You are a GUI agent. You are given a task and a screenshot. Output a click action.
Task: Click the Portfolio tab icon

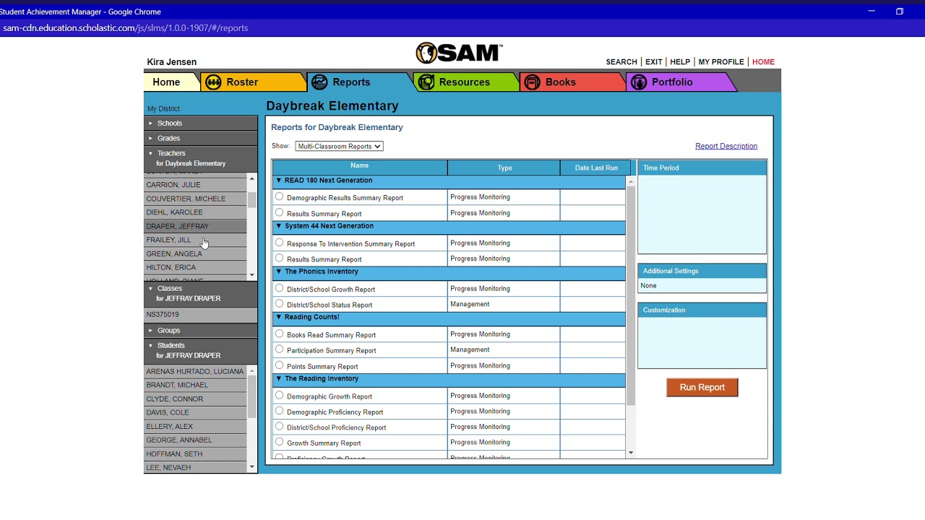639,82
